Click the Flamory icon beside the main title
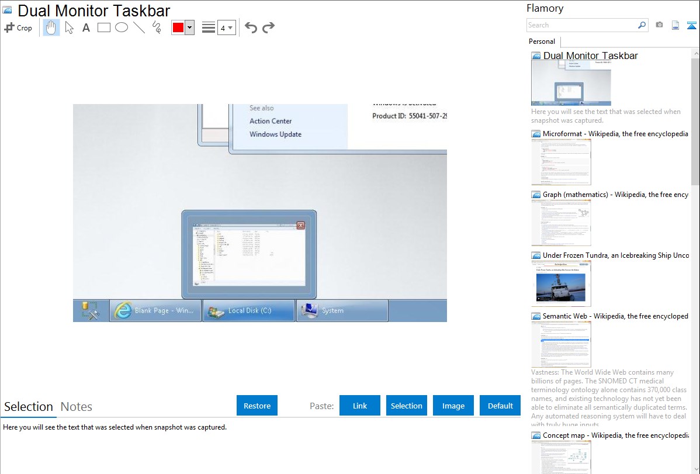 tap(8, 10)
